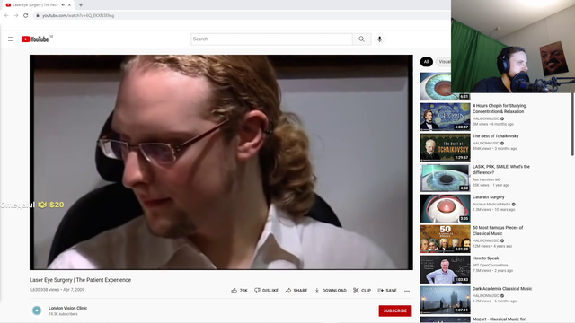The width and height of the screenshot is (575, 323).
Task: Open the LASIK, PRK, SMILE video thumbnail
Action: (x=446, y=178)
